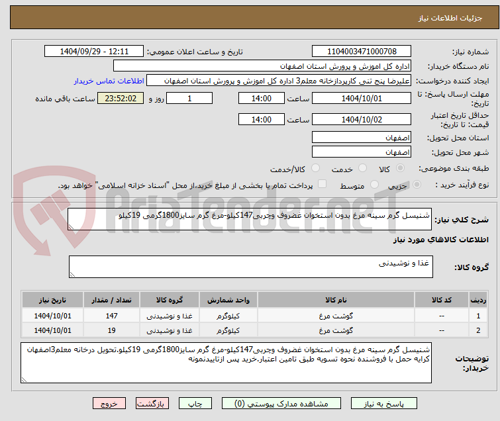Click the resize handle of شرح کلی نیاز box
Image resolution: width=500 pixels, height=421 pixels.
click(x=71, y=227)
